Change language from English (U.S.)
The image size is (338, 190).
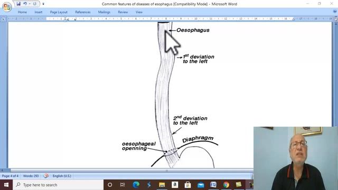pos(62,176)
